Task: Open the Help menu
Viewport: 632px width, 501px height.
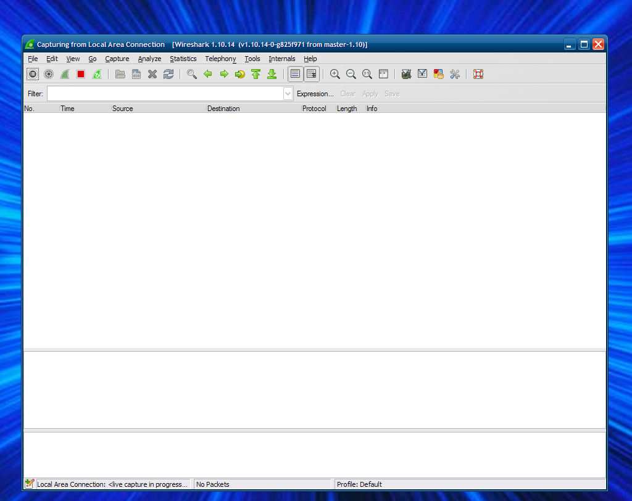Action: (x=310, y=59)
